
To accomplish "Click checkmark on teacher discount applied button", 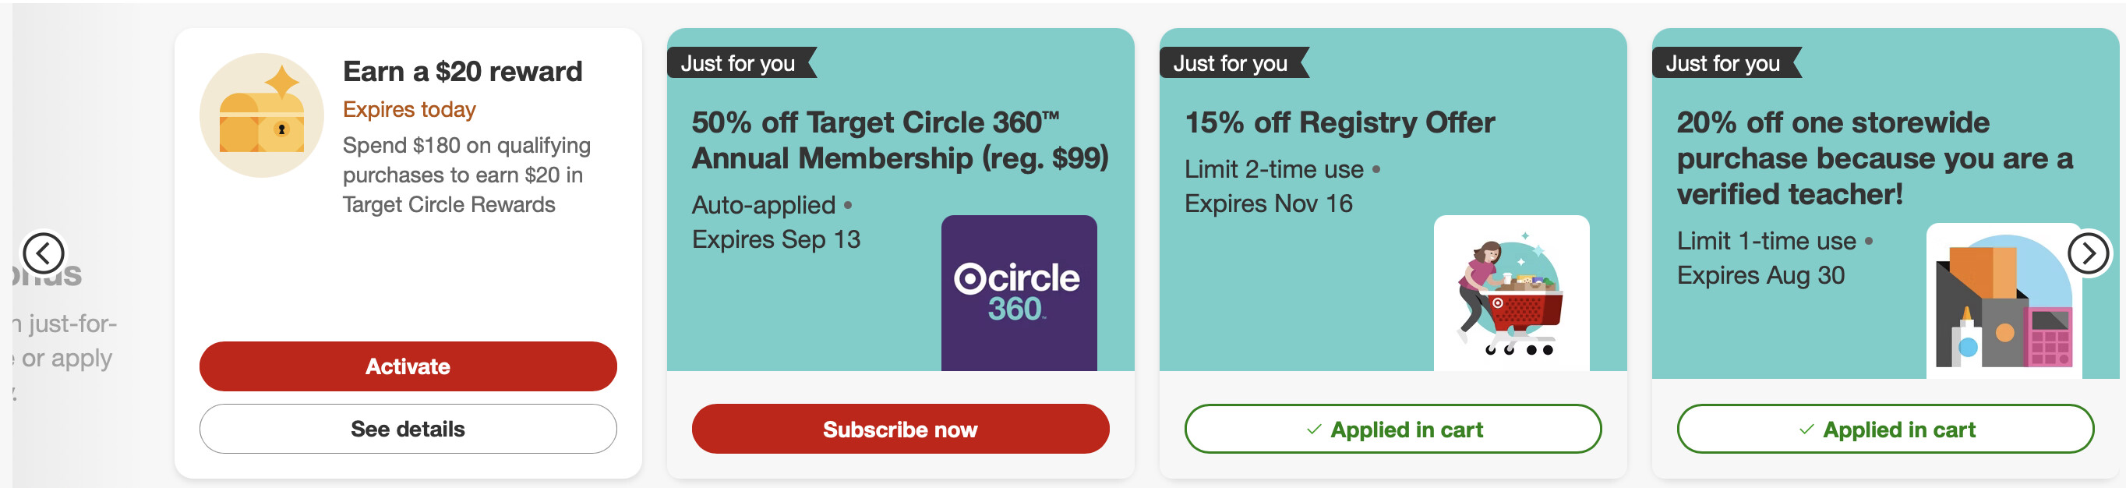I will pos(1806,430).
